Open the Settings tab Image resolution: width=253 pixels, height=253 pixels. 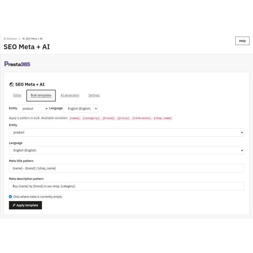click(x=94, y=95)
